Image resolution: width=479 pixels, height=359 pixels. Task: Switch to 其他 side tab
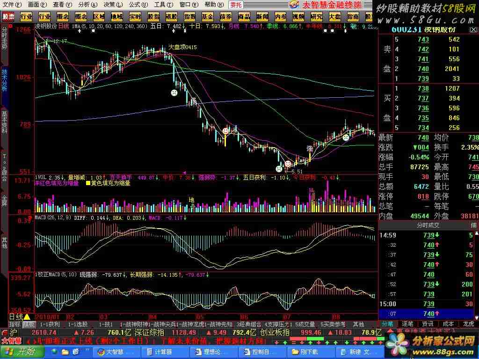click(4, 242)
